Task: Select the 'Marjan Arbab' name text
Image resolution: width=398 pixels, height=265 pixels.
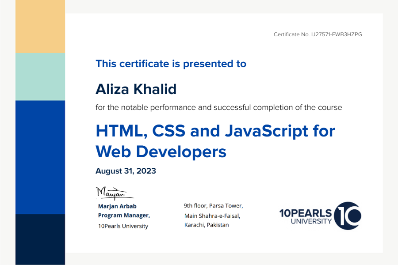Action: coord(116,206)
